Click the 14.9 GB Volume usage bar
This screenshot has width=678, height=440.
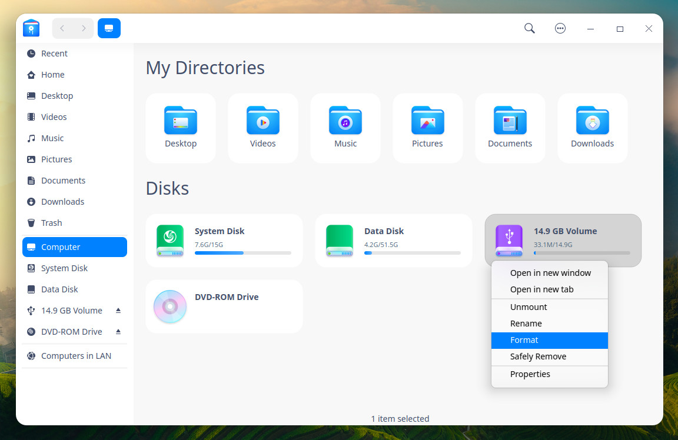[x=582, y=253]
